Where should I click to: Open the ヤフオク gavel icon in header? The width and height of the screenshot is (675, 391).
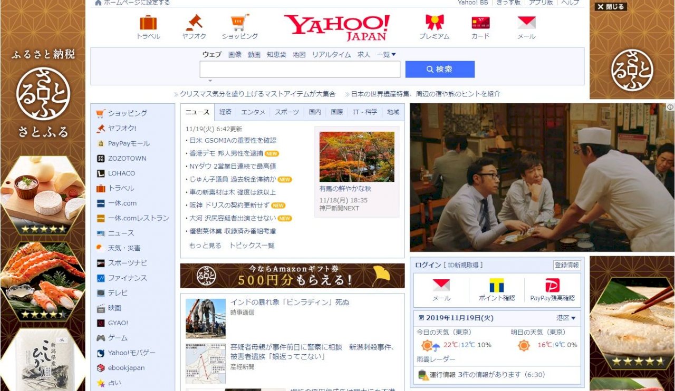click(194, 22)
